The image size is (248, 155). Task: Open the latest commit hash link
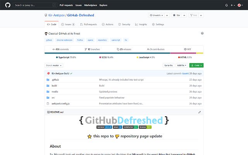point(185,74)
